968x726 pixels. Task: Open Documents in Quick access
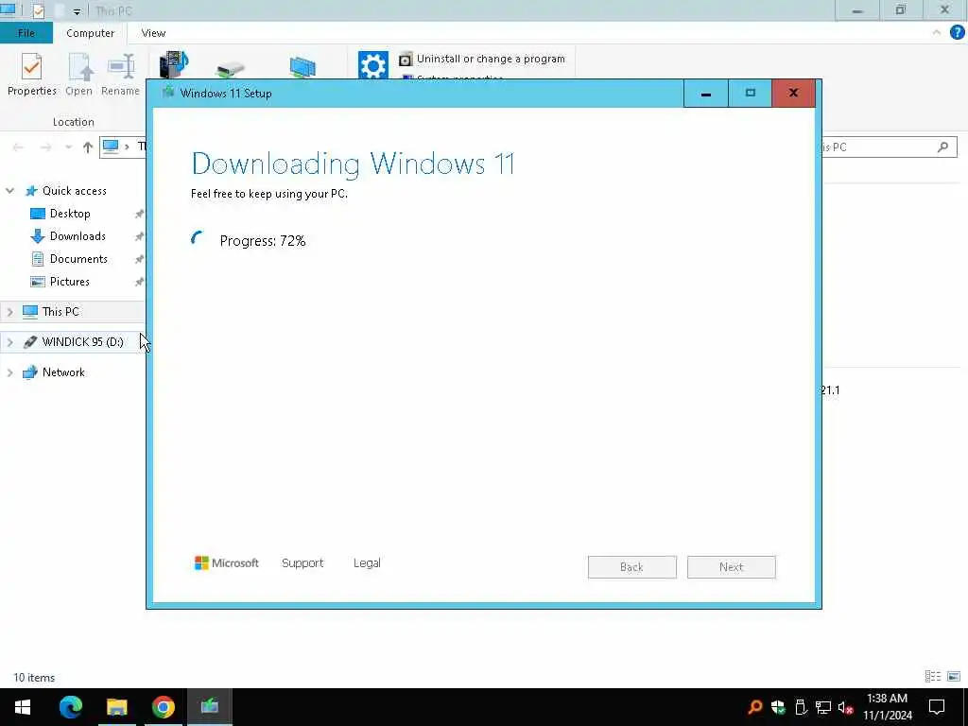pyautogui.click(x=78, y=259)
